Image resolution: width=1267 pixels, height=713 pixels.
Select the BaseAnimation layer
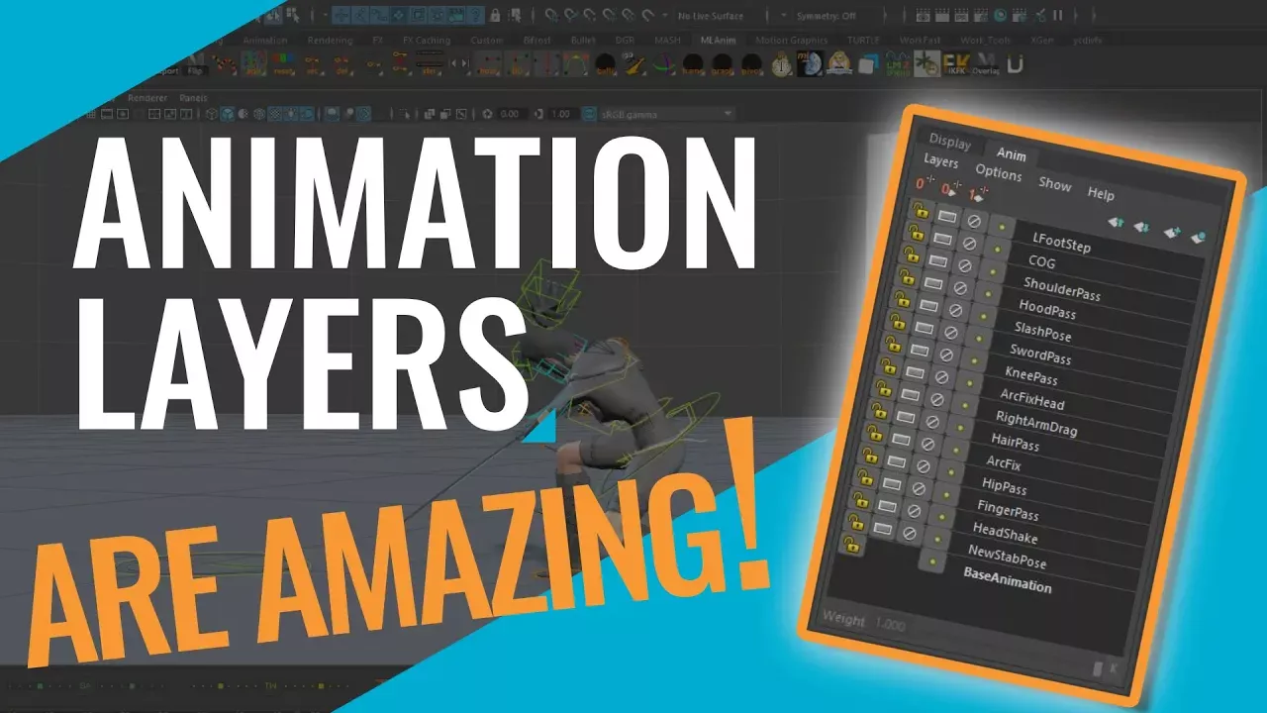click(x=1007, y=583)
